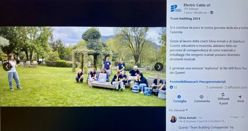Image resolution: width=248 pixels, height=131 pixels.
Task: Click the team building group photo
Action: pos(83,67)
